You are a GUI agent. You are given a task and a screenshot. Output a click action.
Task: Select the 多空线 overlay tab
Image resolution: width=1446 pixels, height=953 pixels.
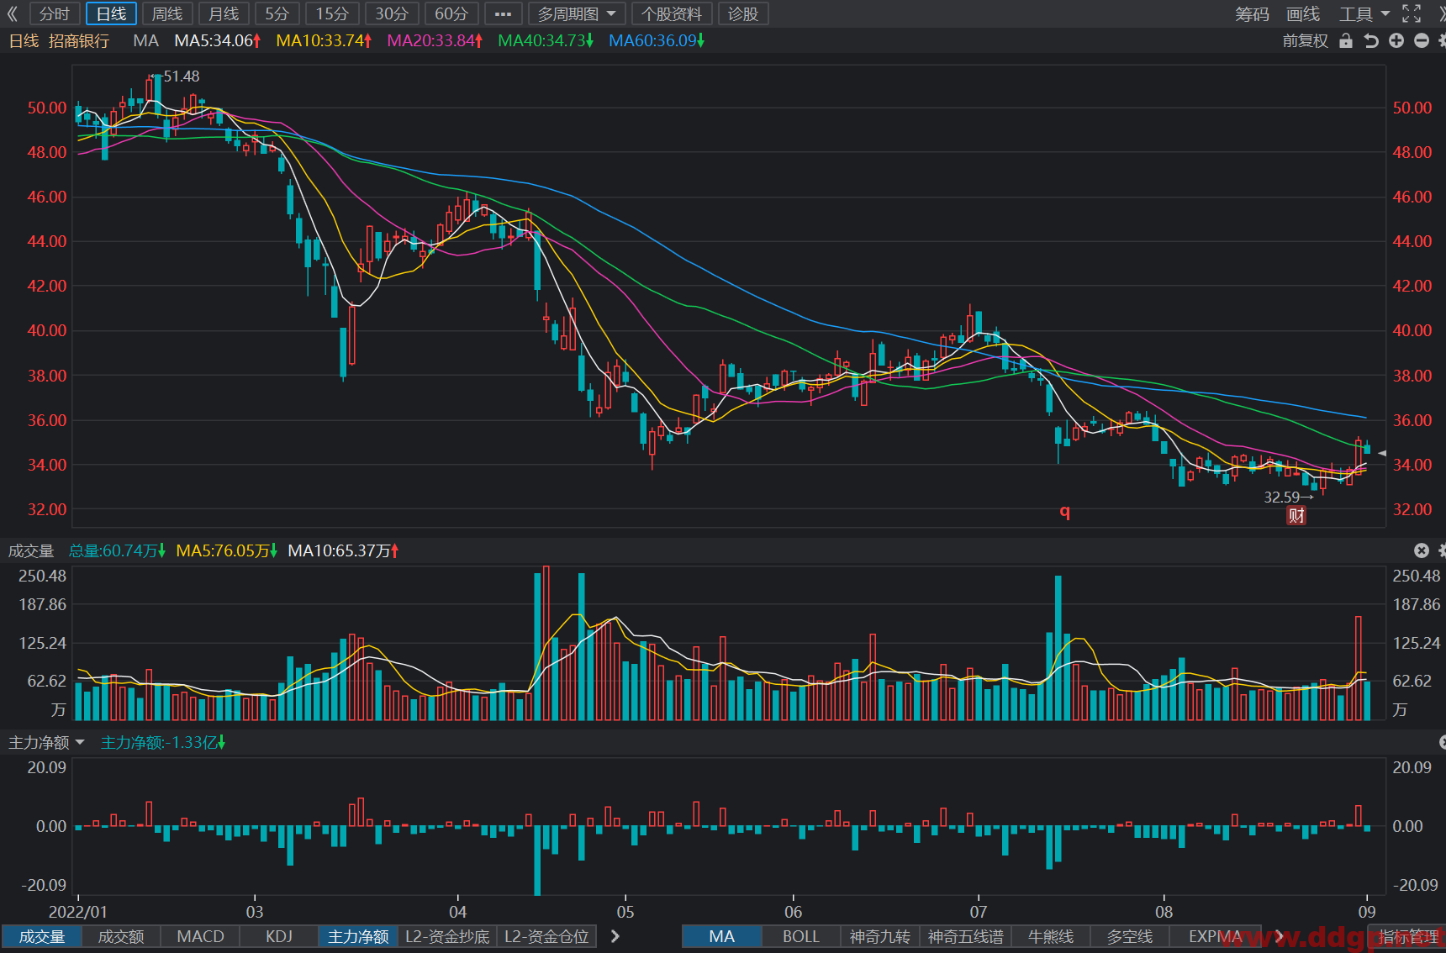click(x=1130, y=936)
